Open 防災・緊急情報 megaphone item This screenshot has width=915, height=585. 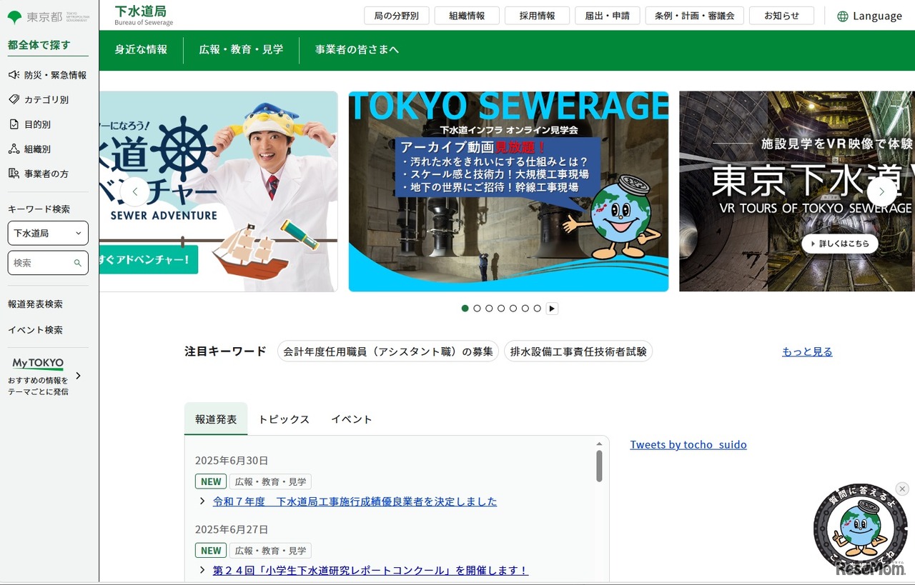click(x=14, y=75)
